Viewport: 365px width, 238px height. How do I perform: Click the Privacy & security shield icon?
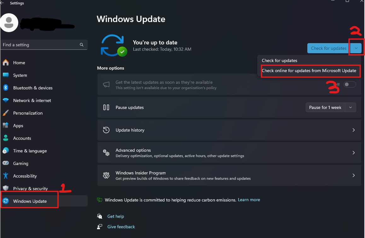[6, 189]
